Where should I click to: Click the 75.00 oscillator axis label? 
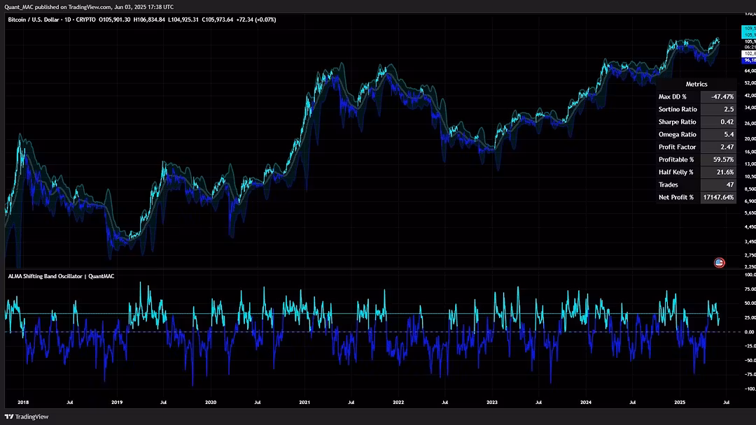[750, 289]
